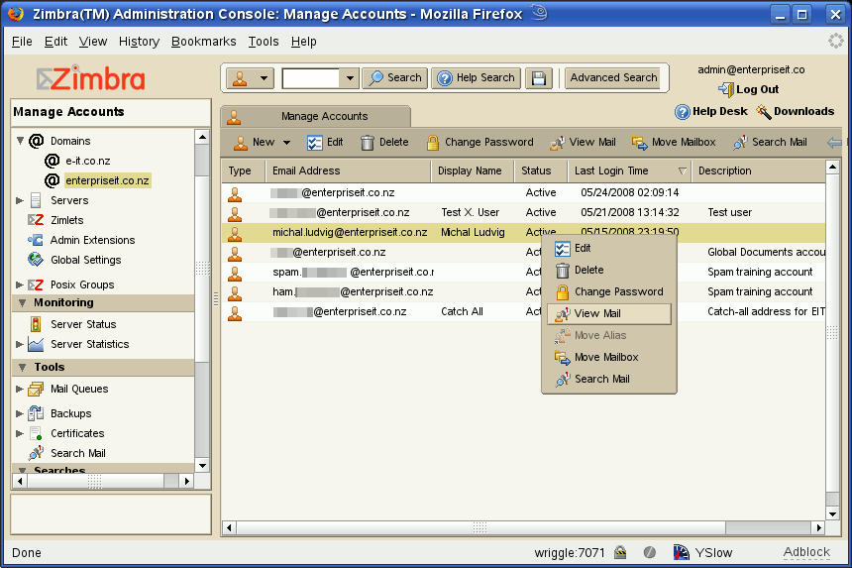Click the Move Mailbox icon in toolbar
852x568 pixels.
click(x=640, y=143)
